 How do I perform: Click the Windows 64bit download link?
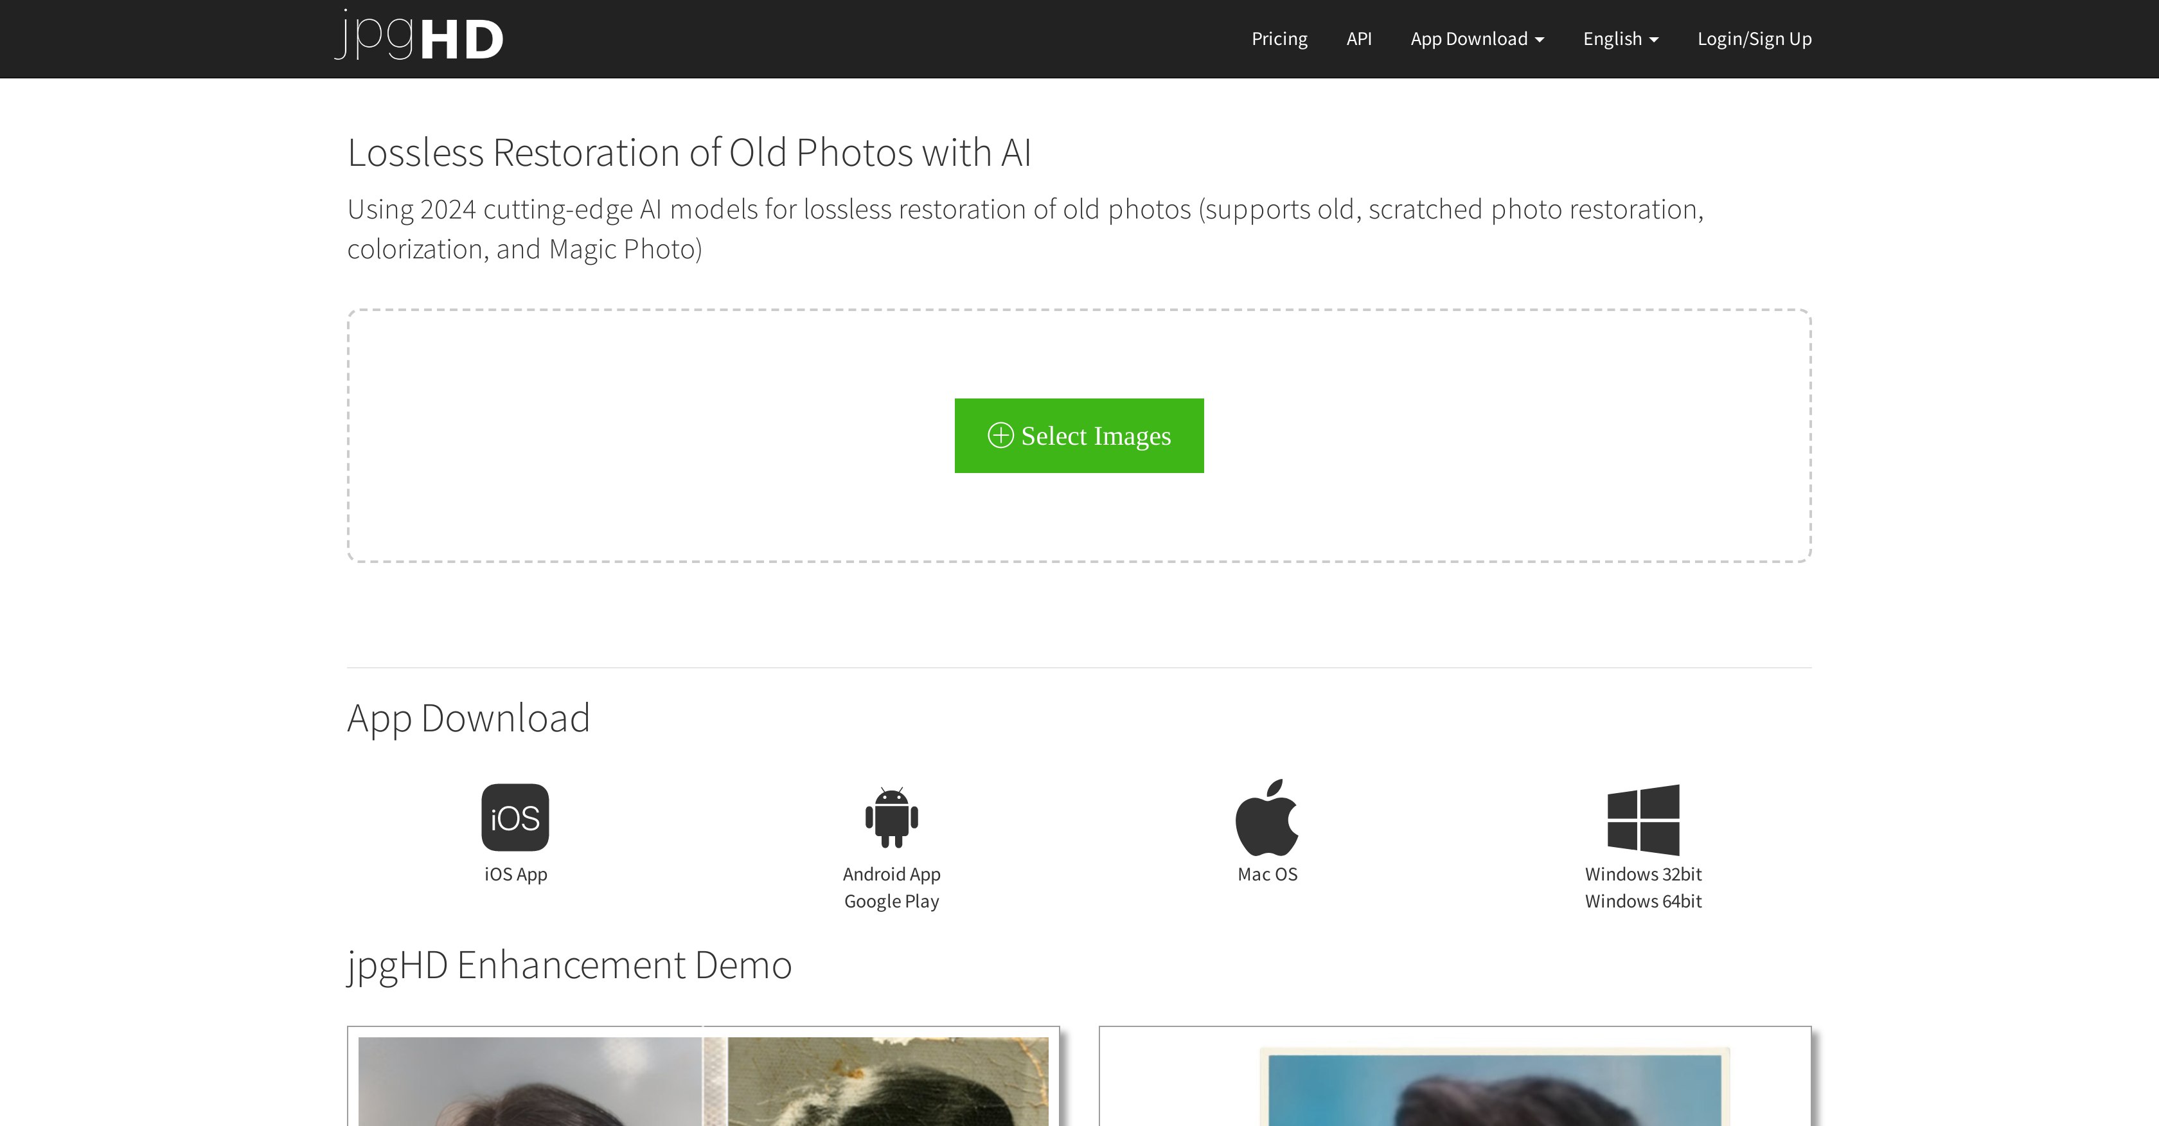point(1643,901)
